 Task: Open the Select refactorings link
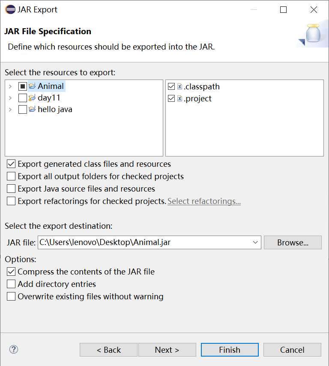point(204,201)
